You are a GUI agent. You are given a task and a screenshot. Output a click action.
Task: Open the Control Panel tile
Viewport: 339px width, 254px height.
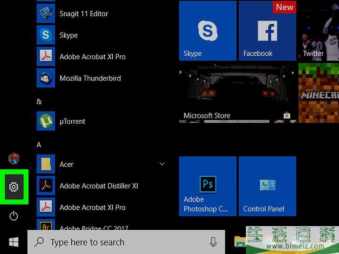(267, 186)
